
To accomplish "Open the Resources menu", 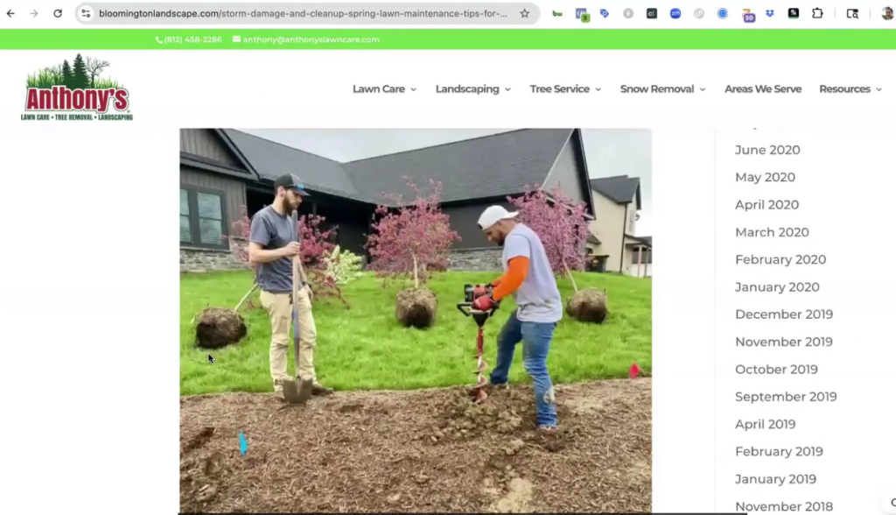I will tap(850, 89).
